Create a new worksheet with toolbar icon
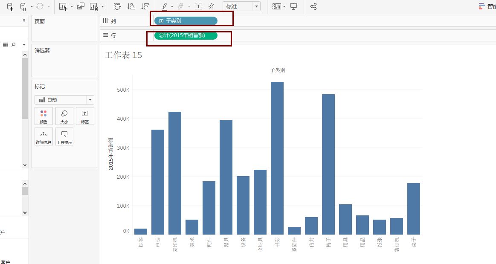Image resolution: width=496 pixels, height=264 pixels. point(63,6)
